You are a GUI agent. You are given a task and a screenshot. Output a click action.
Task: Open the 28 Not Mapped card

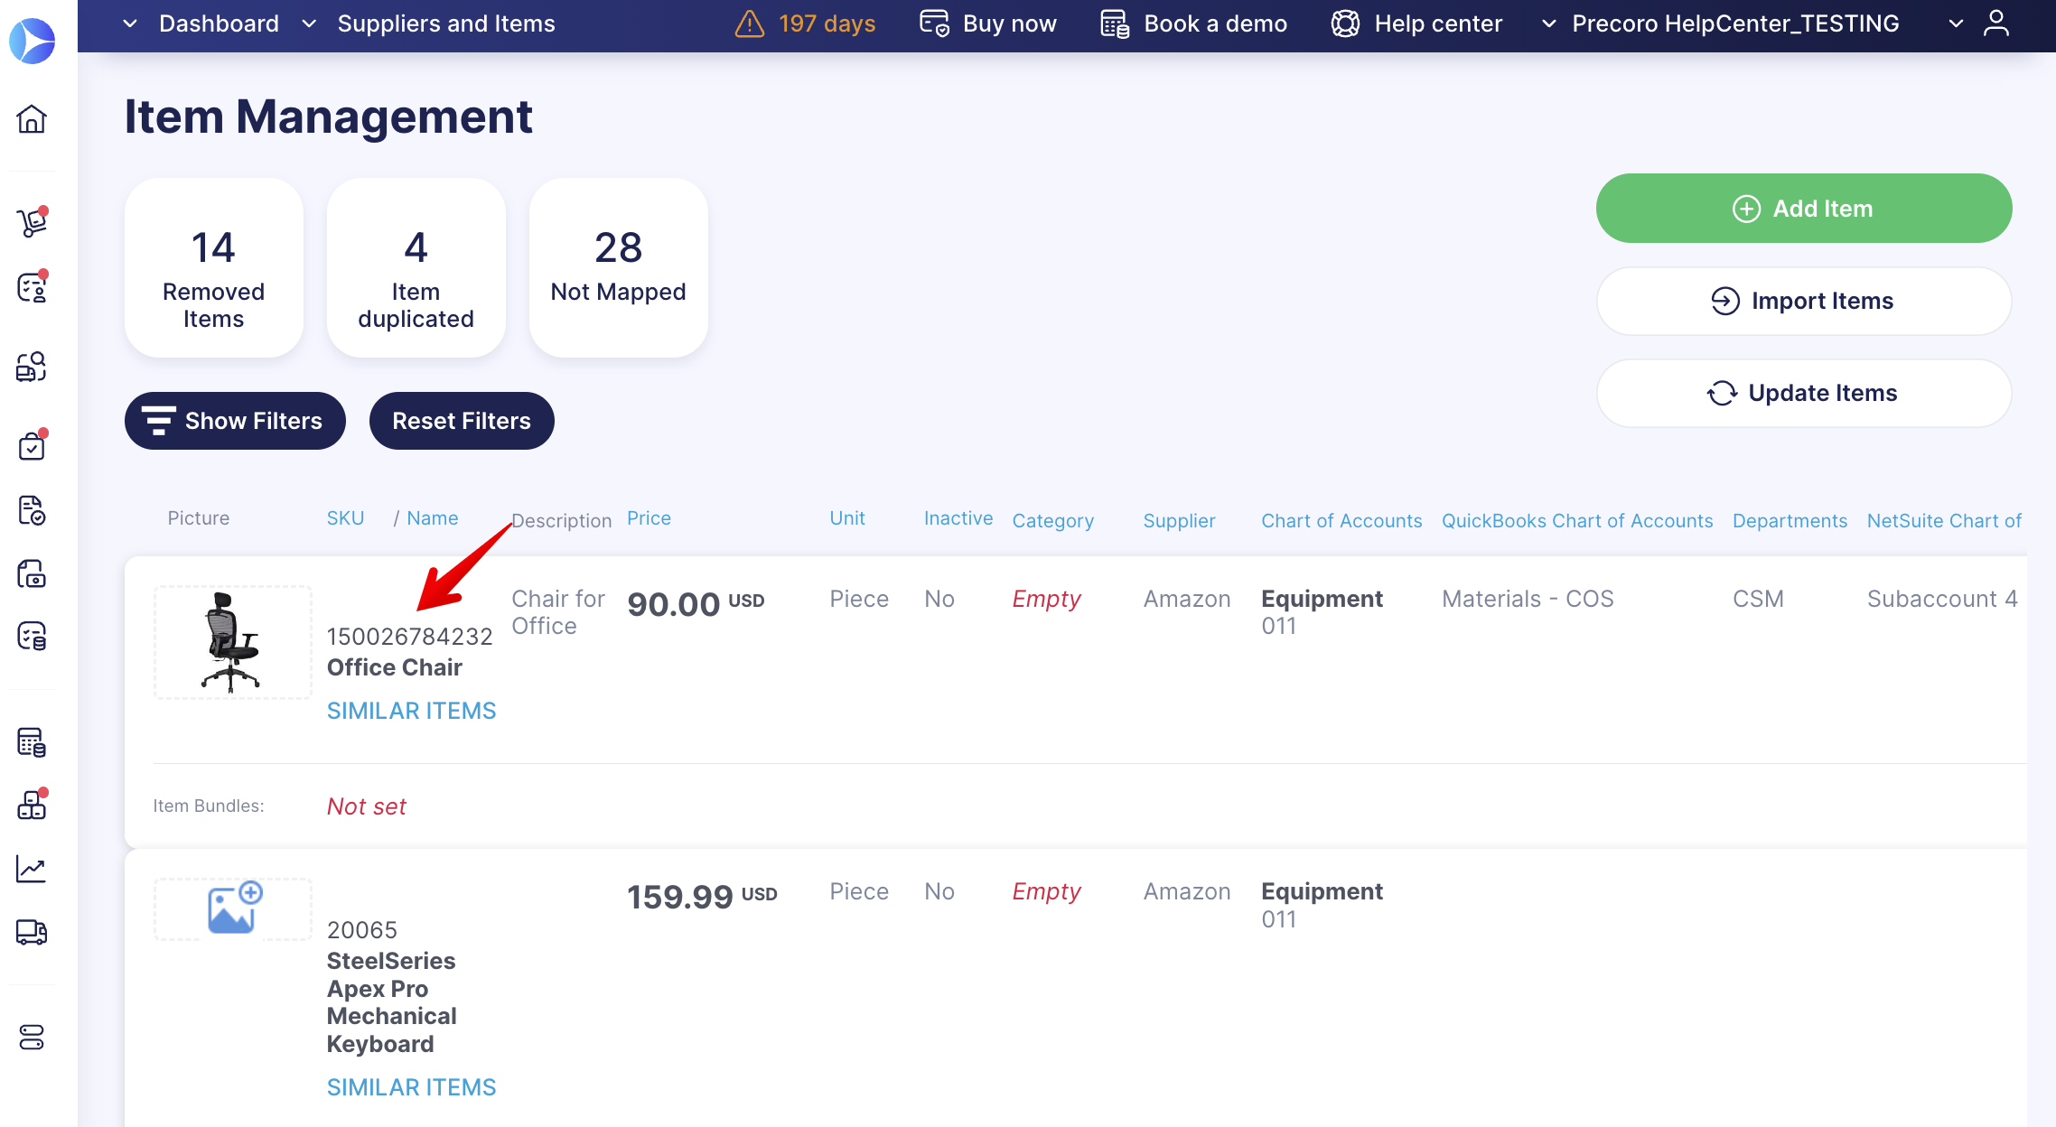tap(619, 267)
